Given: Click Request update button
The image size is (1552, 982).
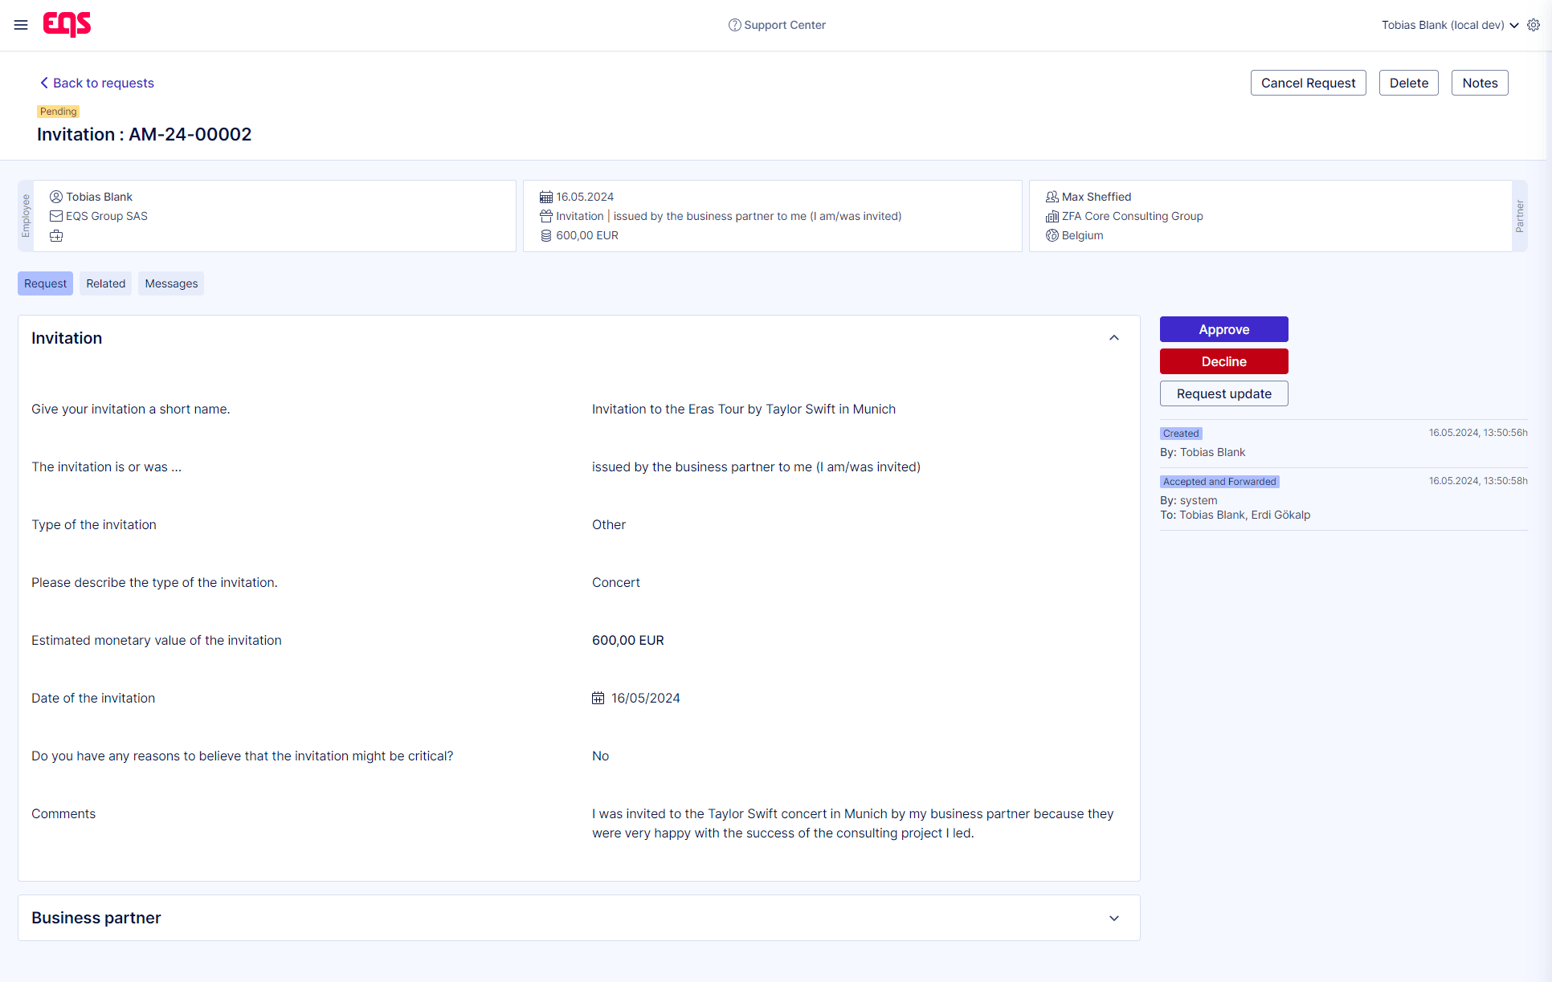Looking at the screenshot, I should coord(1224,393).
